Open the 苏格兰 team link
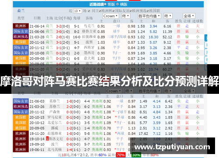Image resolution: width=219 pixels, height=158 pixels. click(55, 106)
